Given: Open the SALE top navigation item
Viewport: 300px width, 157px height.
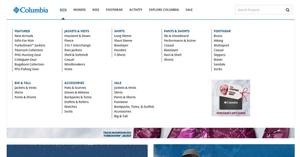Looking at the screenshot, I should tap(189, 10).
